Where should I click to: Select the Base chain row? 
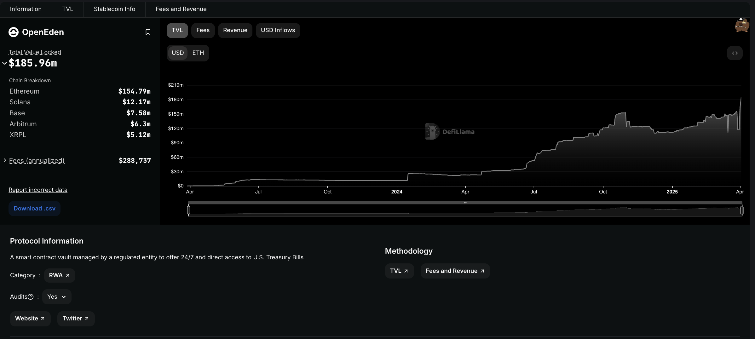pos(80,113)
